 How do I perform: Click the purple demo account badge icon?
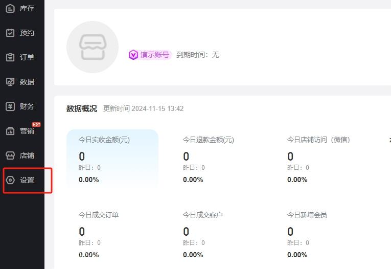point(133,55)
